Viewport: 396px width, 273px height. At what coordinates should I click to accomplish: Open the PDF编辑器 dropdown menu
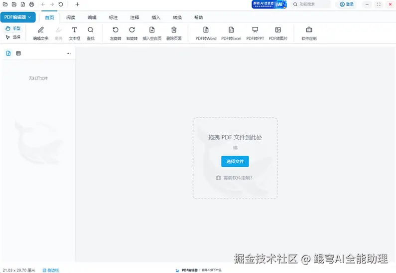tap(17, 17)
